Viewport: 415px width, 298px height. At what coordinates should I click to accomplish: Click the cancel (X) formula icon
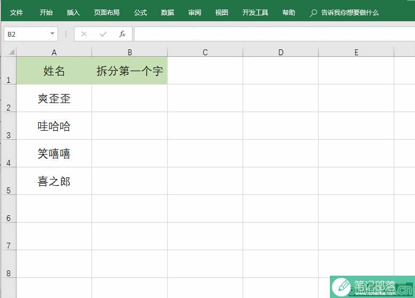tap(84, 34)
